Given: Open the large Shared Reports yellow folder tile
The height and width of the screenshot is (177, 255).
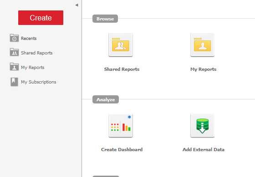Looking at the screenshot, I should [121, 45].
